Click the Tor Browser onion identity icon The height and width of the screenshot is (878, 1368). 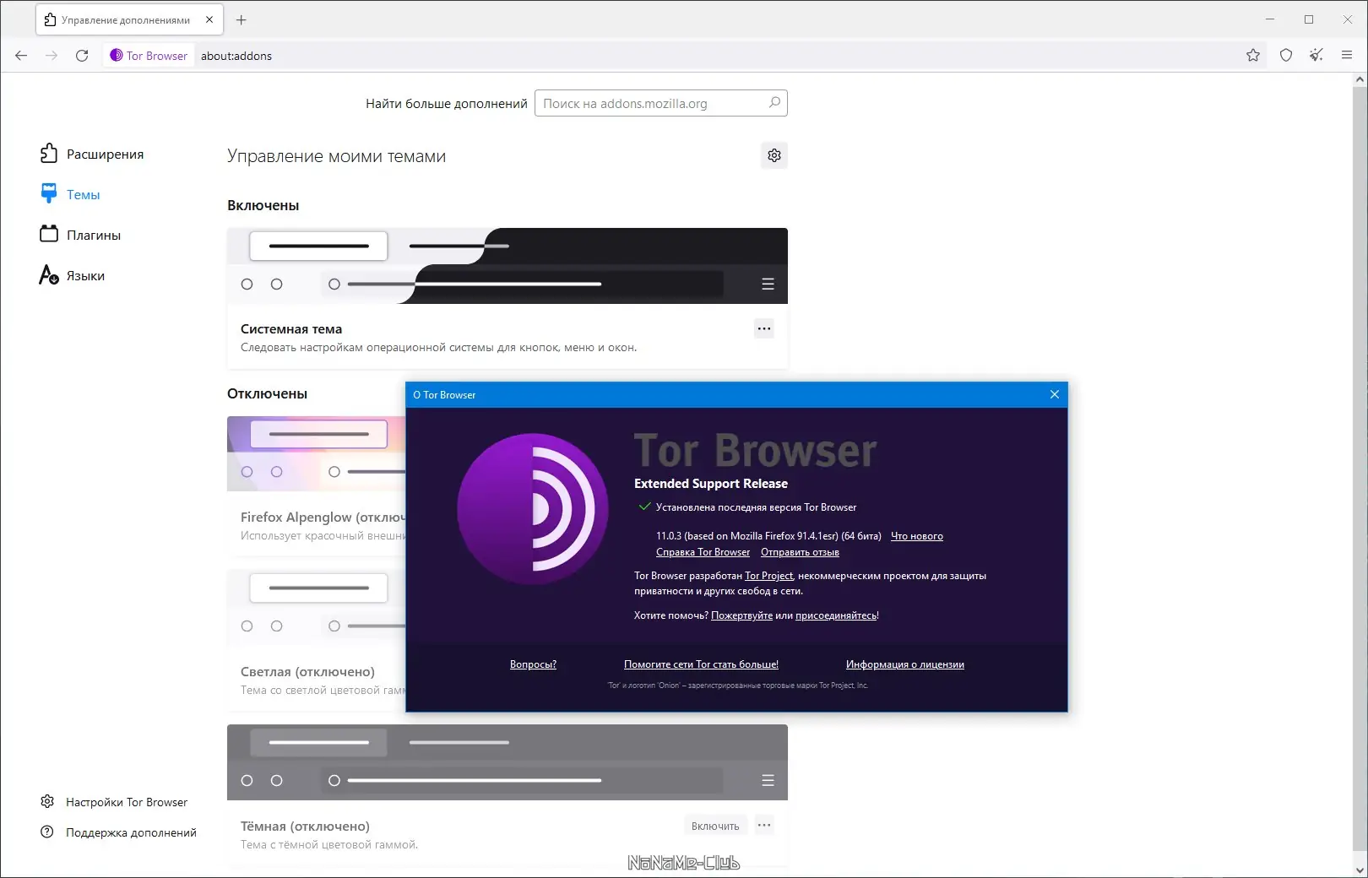117,56
